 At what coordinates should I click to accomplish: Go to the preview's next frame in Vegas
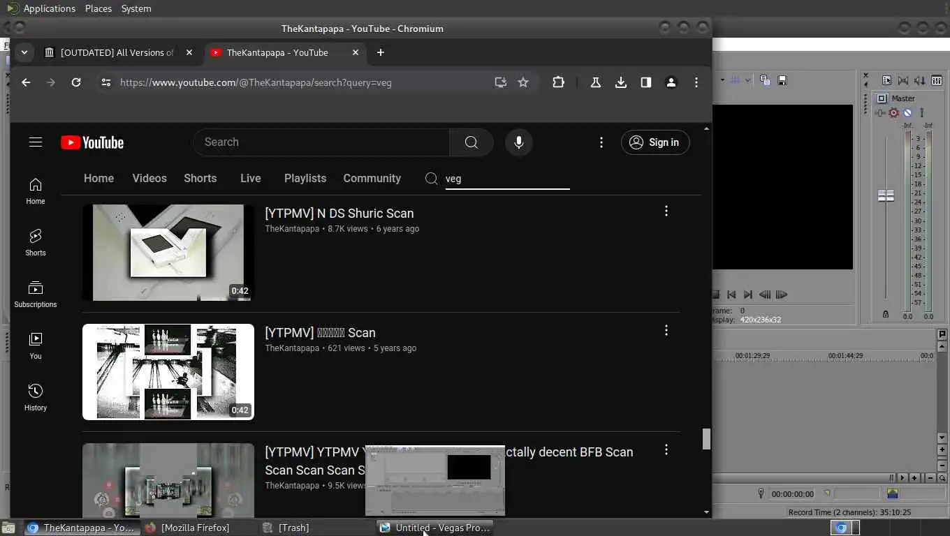(x=782, y=295)
